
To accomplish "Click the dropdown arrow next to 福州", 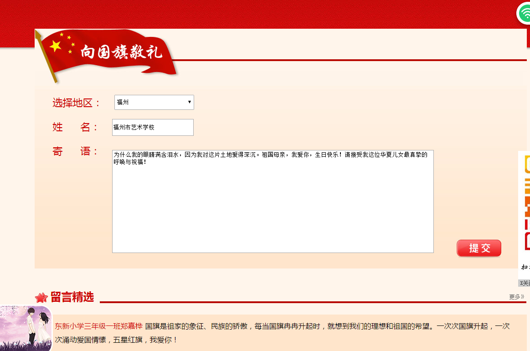I will click(189, 102).
